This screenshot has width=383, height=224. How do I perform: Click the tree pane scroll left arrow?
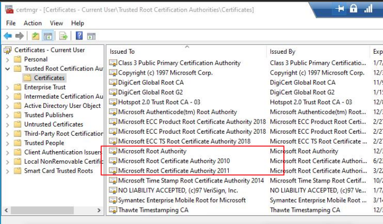click(7, 210)
